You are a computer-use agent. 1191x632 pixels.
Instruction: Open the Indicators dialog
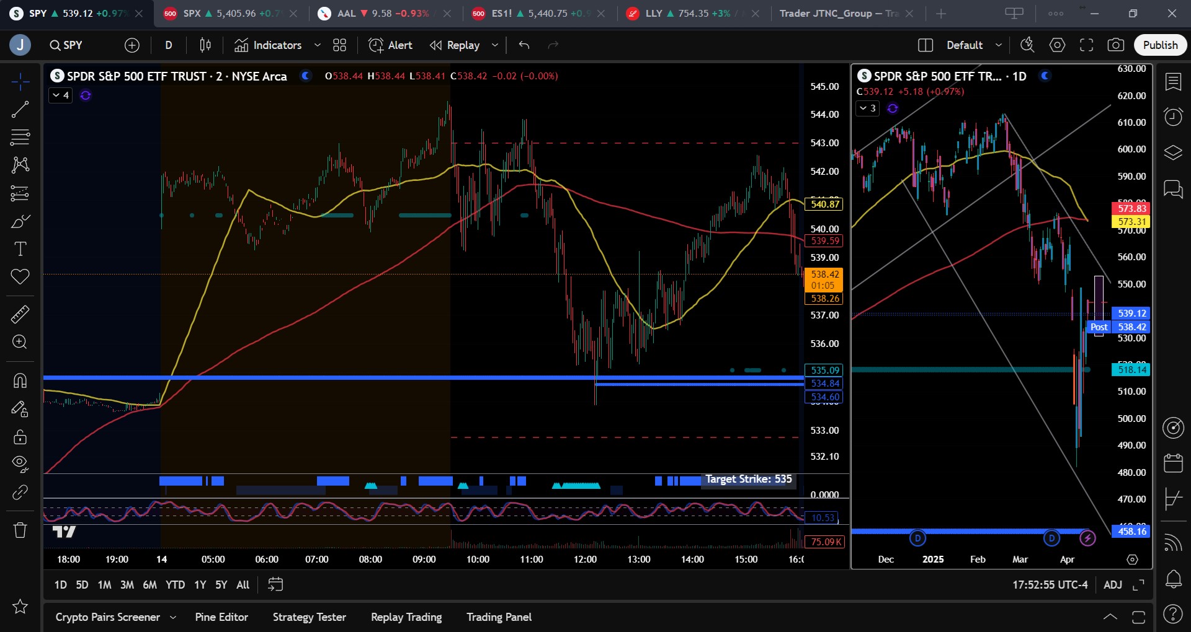coord(268,45)
